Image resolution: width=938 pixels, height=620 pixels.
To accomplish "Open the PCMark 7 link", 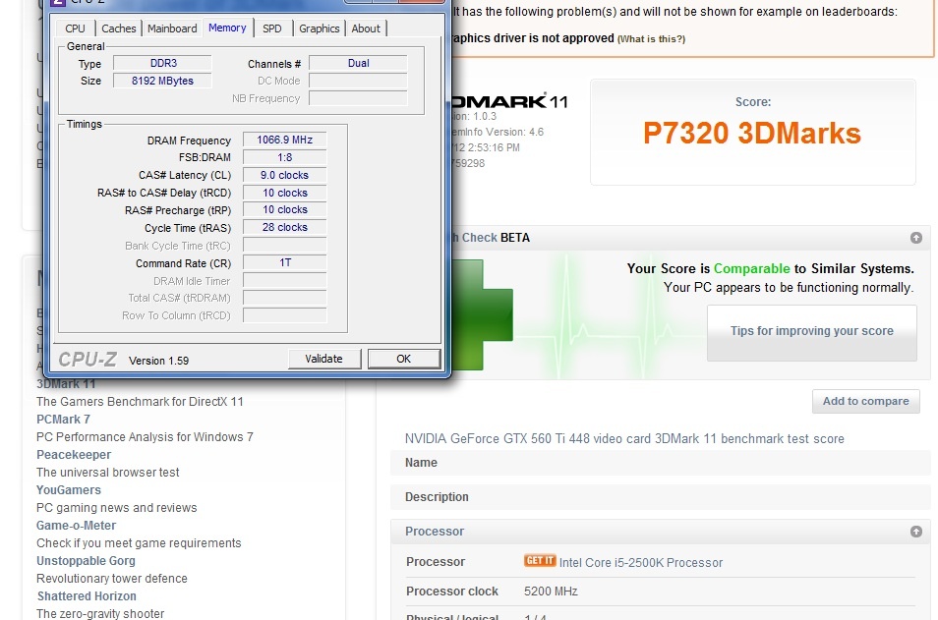I will coord(63,420).
